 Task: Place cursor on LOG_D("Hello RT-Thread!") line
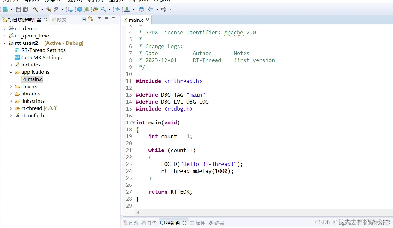[202, 164]
